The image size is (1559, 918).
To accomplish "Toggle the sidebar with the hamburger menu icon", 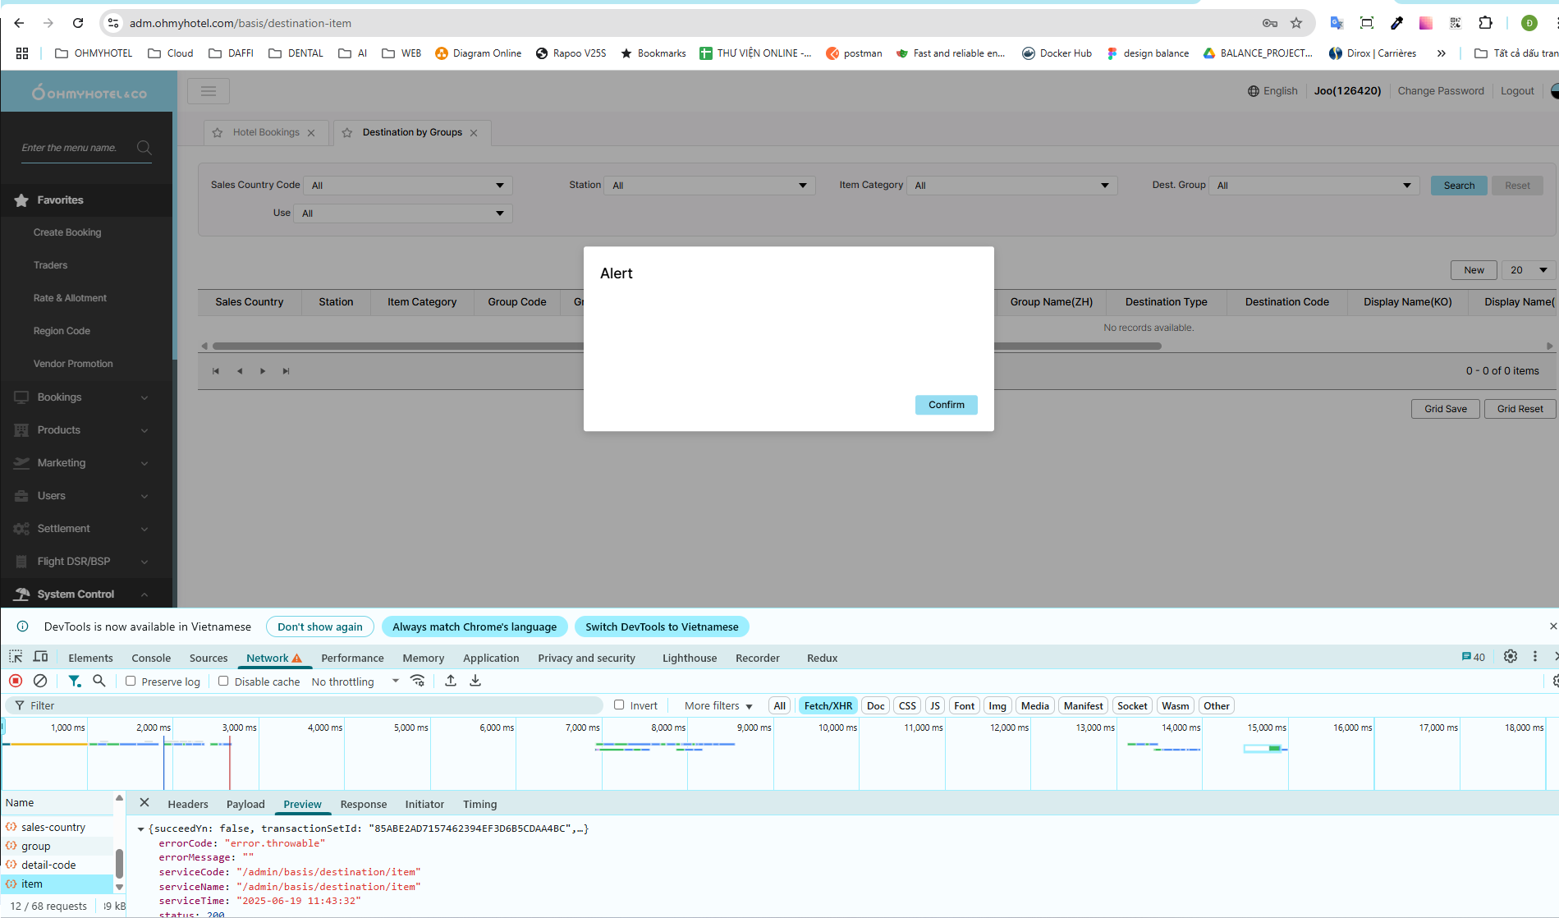I will tap(209, 91).
